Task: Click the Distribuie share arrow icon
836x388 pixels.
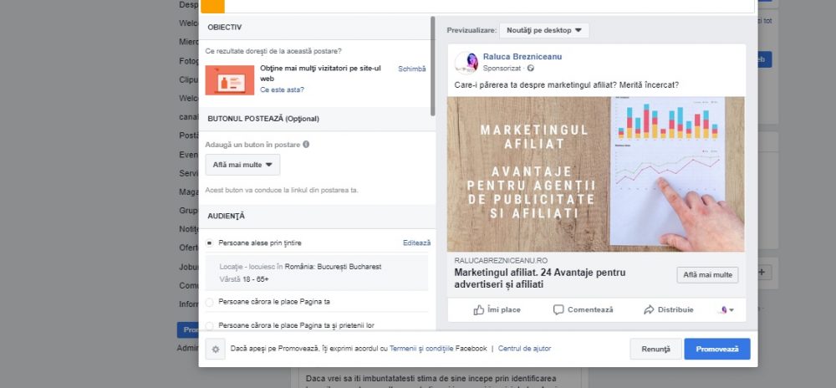Action: pyautogui.click(x=648, y=309)
